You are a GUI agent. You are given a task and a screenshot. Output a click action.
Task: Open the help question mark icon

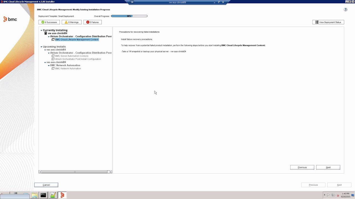[x=345, y=9]
